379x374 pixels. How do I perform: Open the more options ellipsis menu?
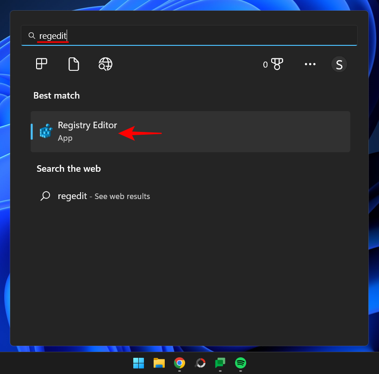click(310, 64)
